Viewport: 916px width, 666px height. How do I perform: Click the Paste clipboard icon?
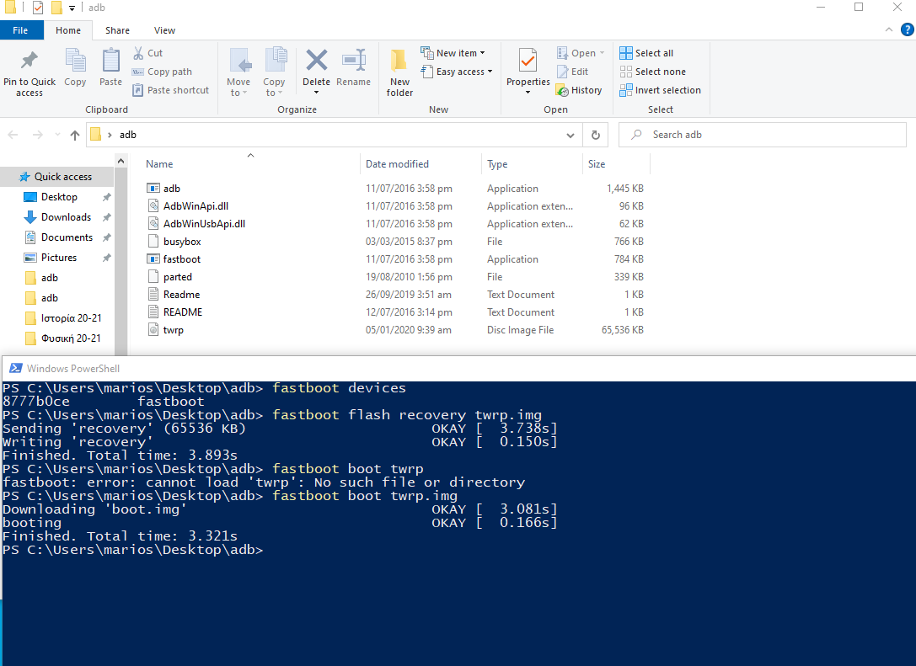110,62
